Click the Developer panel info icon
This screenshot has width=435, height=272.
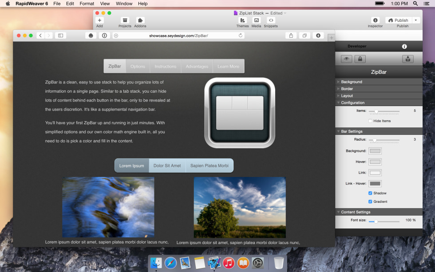tap(404, 46)
